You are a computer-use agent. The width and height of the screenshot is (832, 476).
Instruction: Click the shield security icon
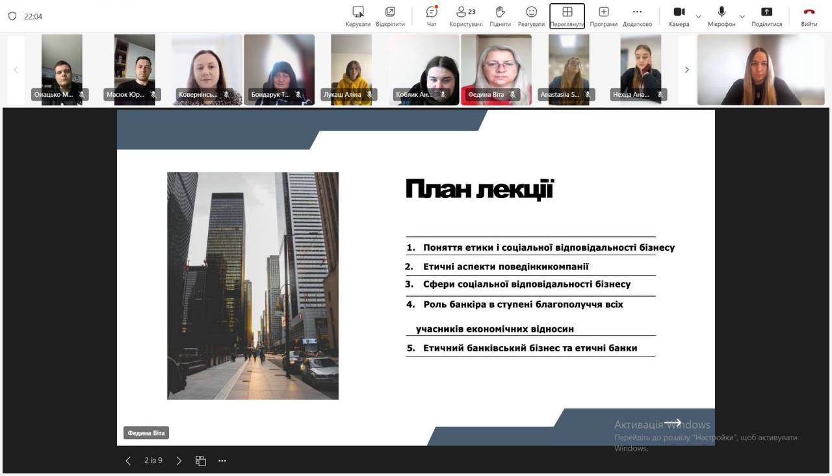coord(12,16)
